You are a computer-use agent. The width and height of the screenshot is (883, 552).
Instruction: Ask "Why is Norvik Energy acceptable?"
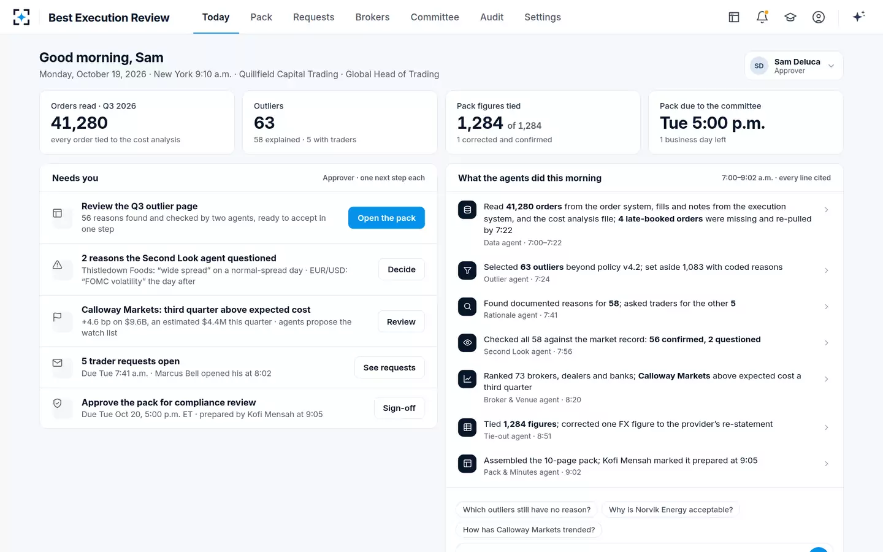[671, 510]
